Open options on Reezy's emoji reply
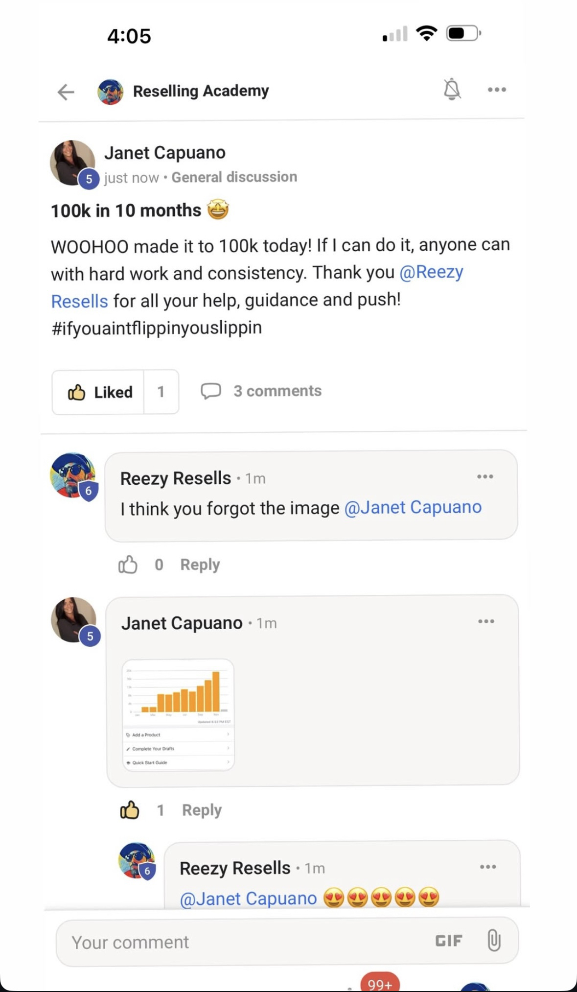 coord(488,867)
